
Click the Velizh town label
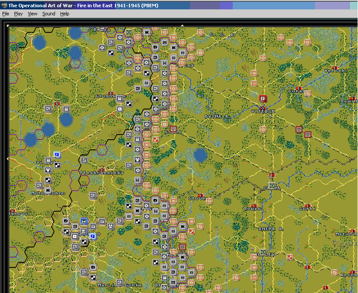coord(335,71)
